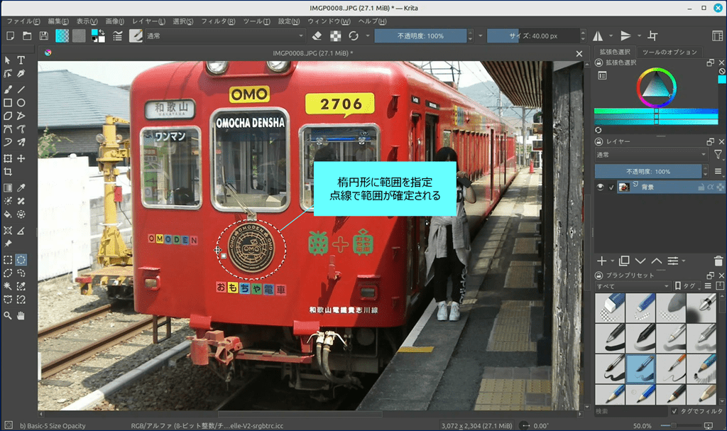The width and height of the screenshot is (727, 431).
Task: Toggle lock on レイヤー docker
Action: pos(598,142)
